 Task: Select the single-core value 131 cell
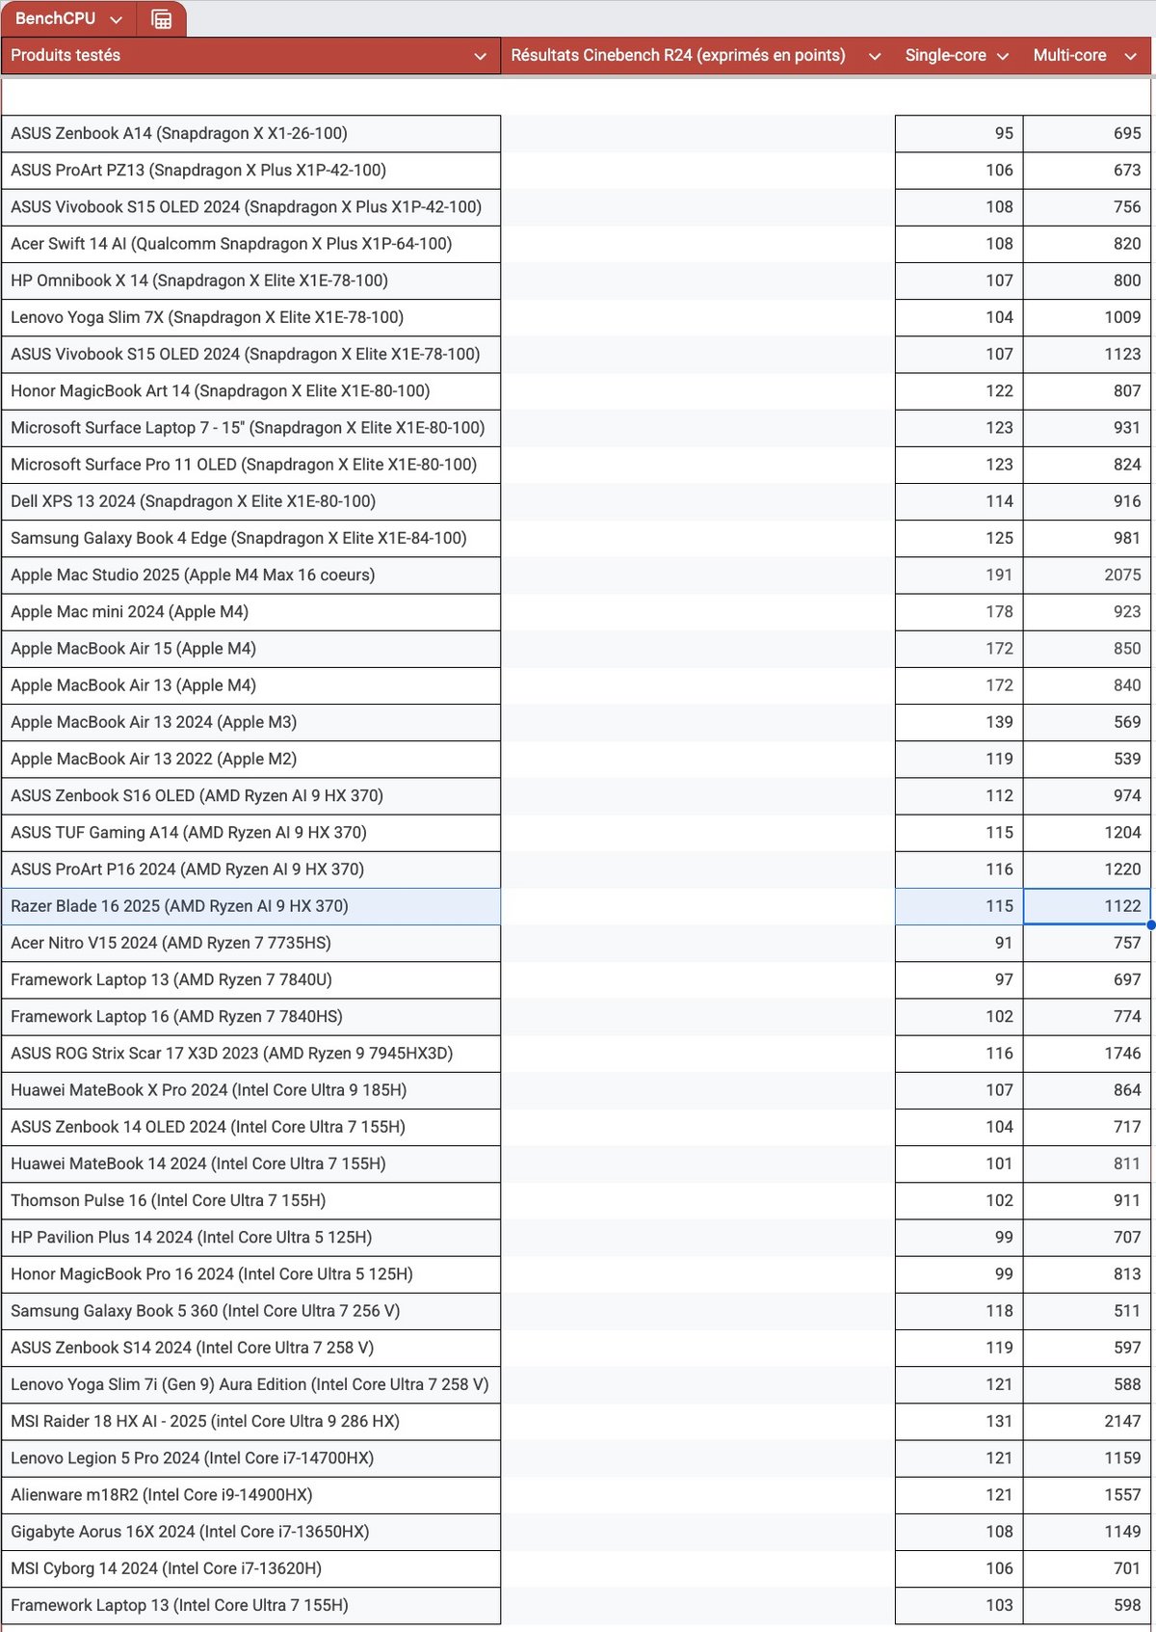[x=959, y=1422]
